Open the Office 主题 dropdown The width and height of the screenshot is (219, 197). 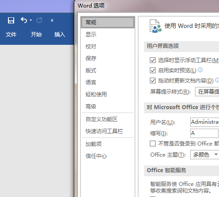tap(205, 155)
